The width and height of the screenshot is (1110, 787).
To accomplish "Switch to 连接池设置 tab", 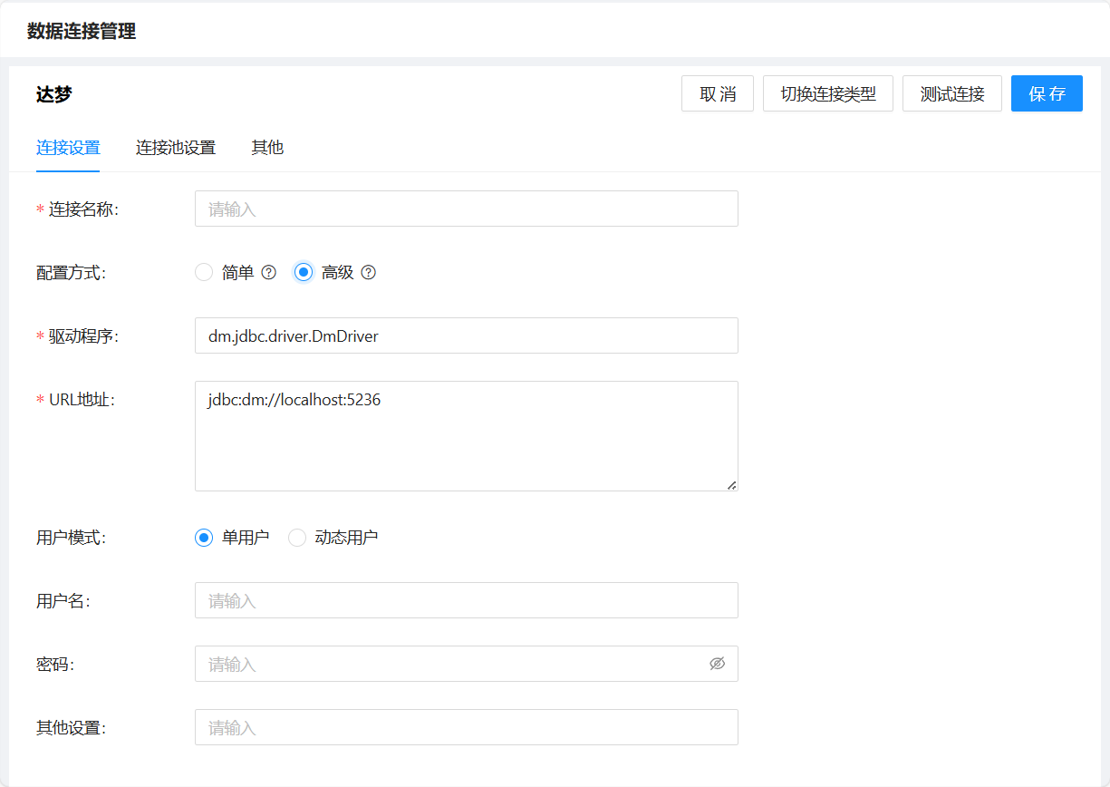I will (x=176, y=148).
